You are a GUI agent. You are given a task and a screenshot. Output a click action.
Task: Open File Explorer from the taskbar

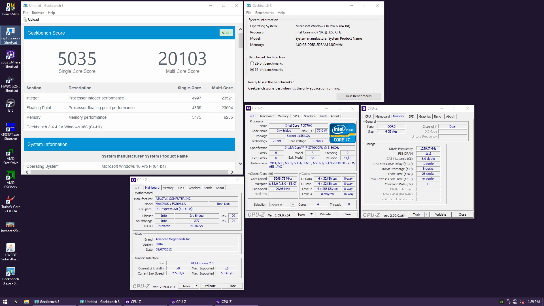click(26, 302)
